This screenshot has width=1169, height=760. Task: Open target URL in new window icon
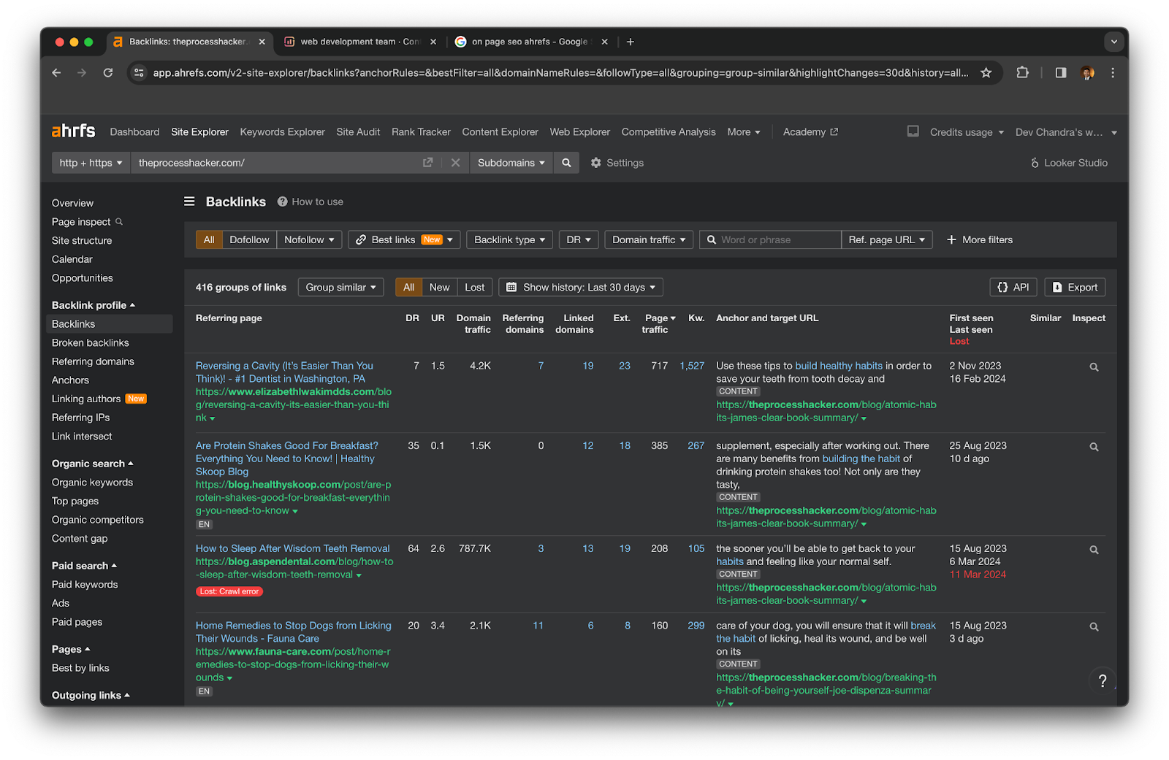428,163
